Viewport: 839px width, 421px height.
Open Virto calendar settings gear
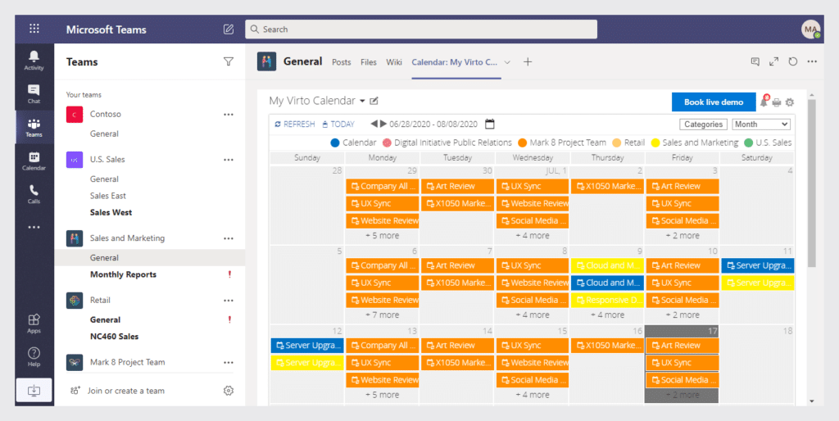pos(789,102)
